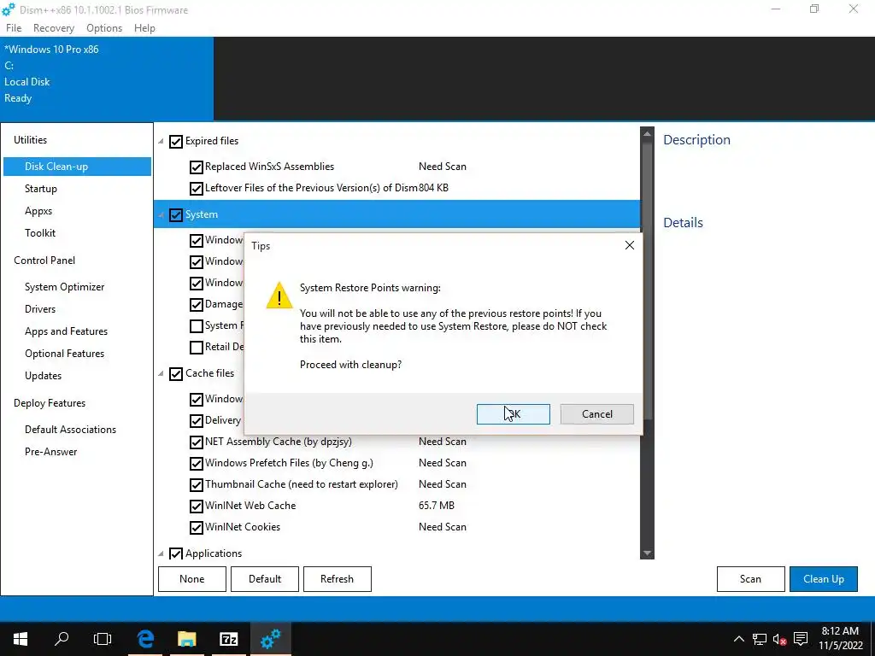Uncheck Windows Prefetch Files item
875x656 pixels.
(196, 464)
